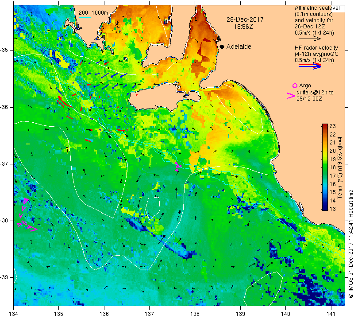354x319 pixels.
Task: Click the '28-Dec-2017' date label
Action: click(x=245, y=19)
